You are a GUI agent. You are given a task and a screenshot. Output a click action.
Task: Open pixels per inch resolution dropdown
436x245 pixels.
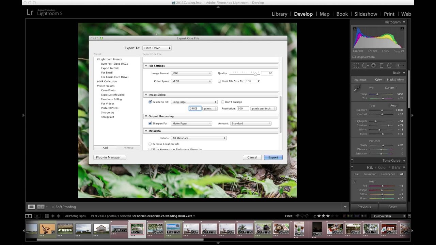pyautogui.click(x=263, y=109)
